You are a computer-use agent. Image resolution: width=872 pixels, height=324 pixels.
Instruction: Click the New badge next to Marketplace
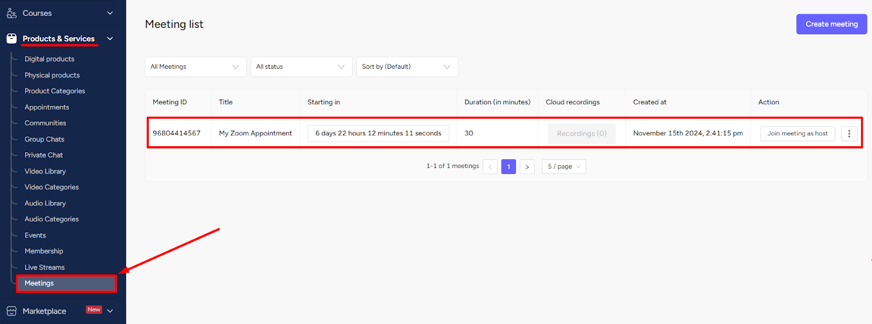pos(94,310)
